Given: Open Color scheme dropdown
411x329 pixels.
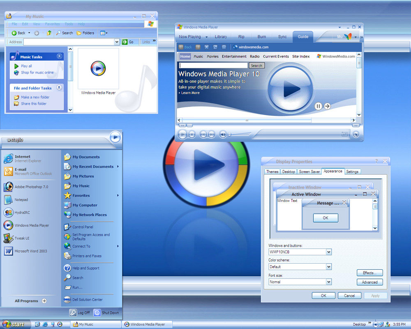Looking at the screenshot, I should [x=329, y=267].
